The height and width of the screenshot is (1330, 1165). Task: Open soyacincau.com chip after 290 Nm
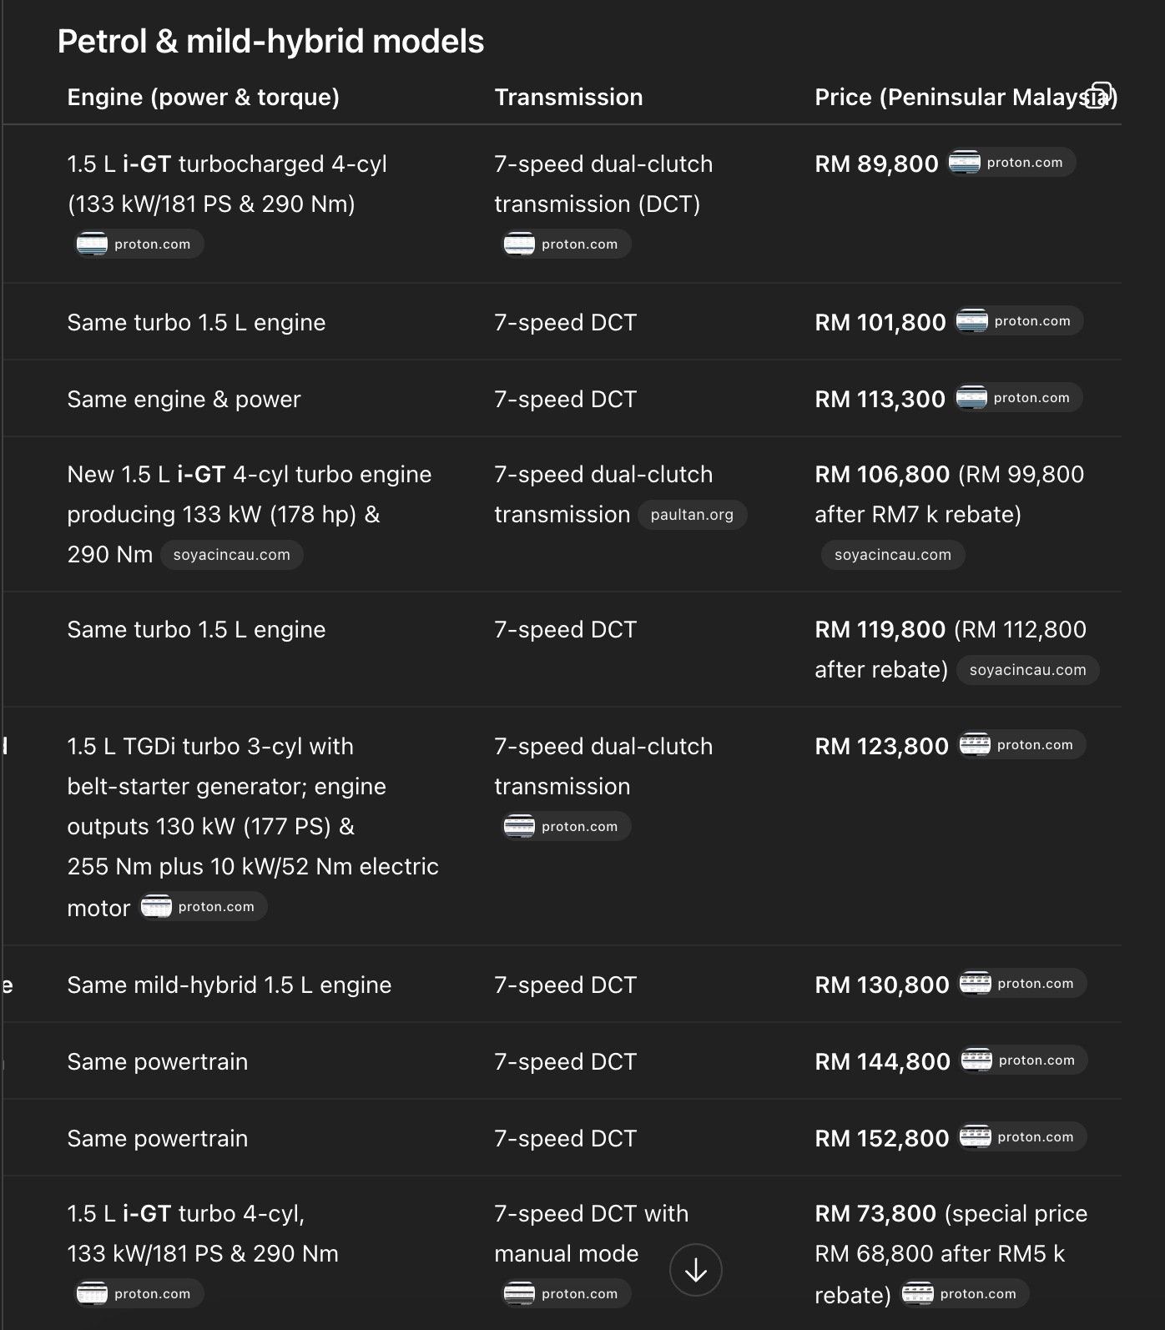coord(231,555)
